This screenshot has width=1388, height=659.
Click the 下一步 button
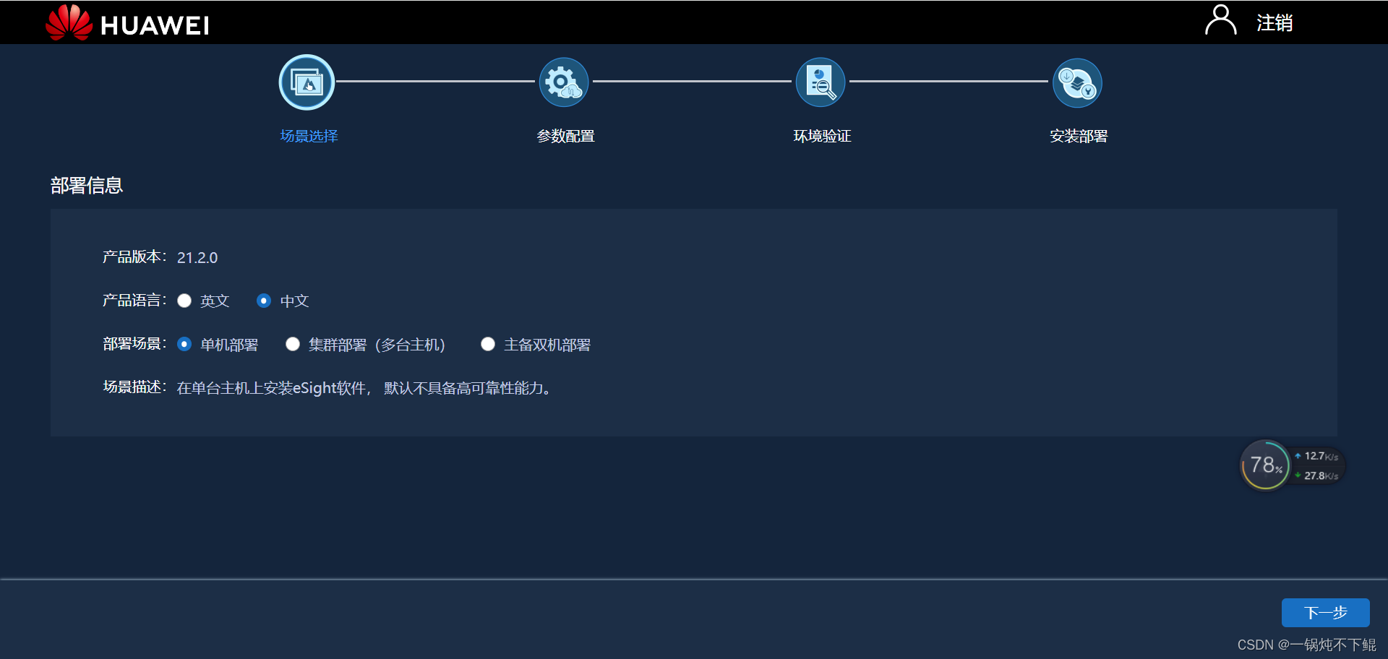tap(1325, 612)
